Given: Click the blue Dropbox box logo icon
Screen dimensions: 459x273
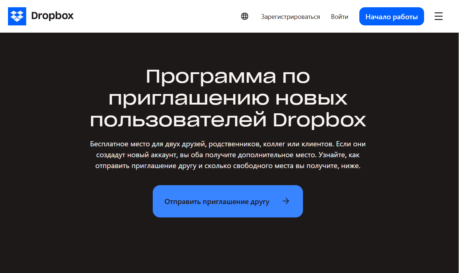Looking at the screenshot, I should pyautogui.click(x=17, y=16).
